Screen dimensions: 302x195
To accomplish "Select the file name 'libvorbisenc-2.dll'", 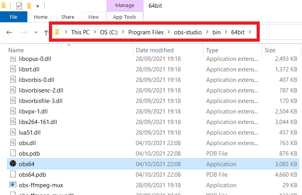I will (41, 90).
